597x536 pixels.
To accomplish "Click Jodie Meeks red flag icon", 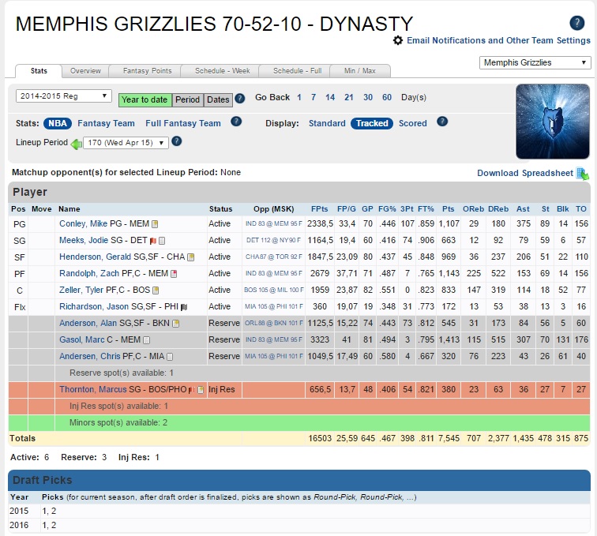I will pos(153,241).
